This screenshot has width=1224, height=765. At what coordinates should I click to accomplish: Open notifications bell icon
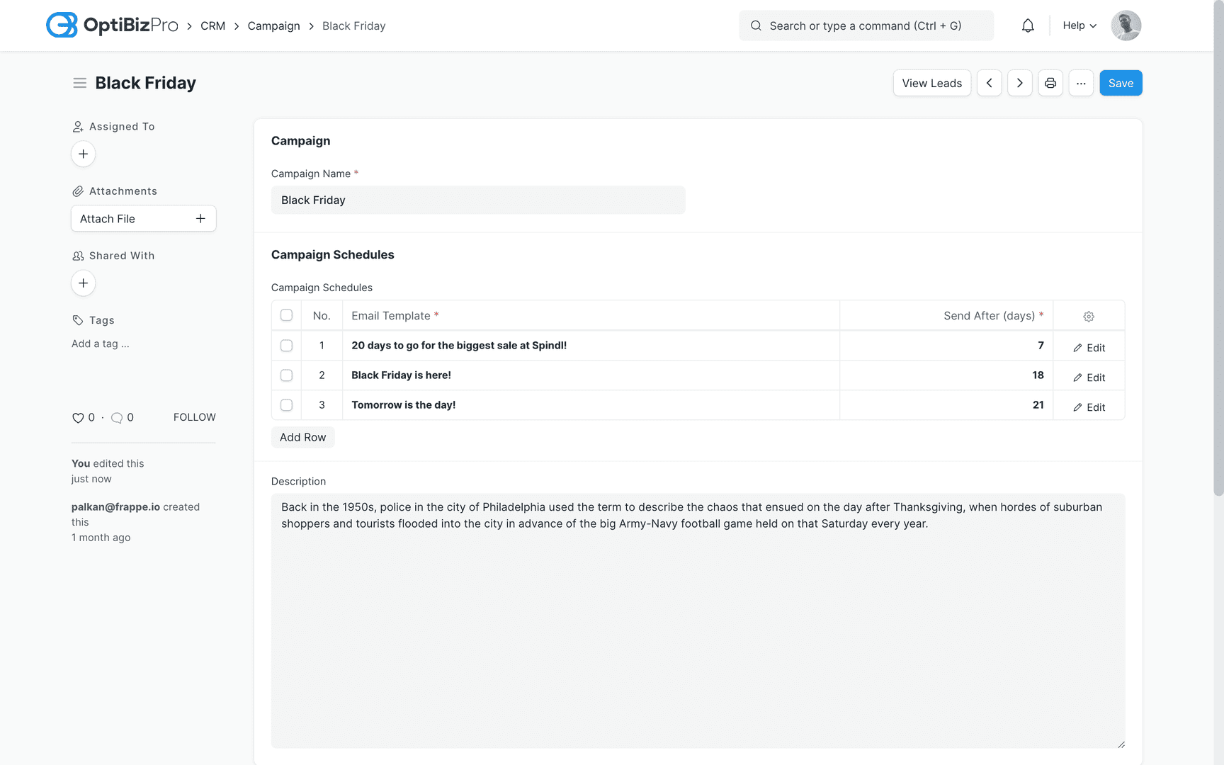pos(1028,25)
